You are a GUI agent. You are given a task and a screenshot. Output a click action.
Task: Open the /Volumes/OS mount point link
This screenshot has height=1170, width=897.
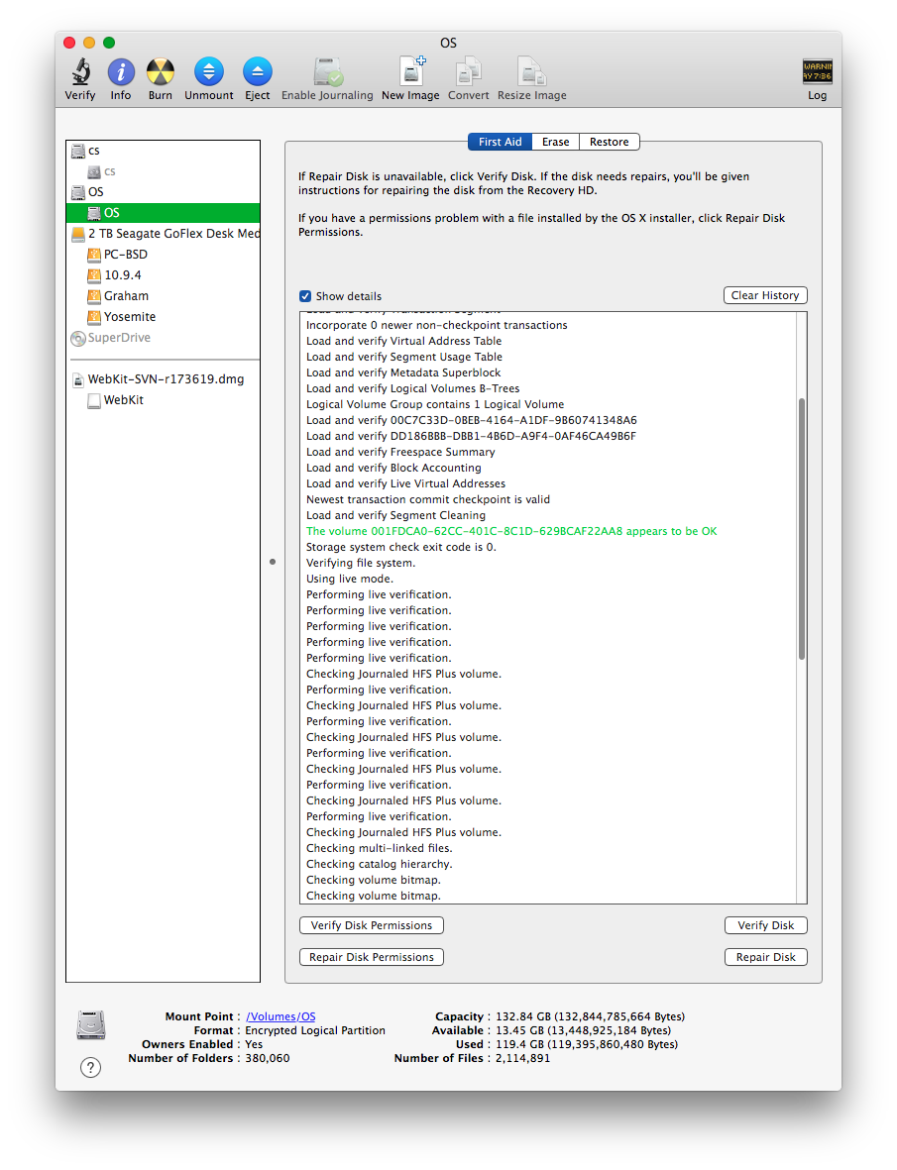280,1016
